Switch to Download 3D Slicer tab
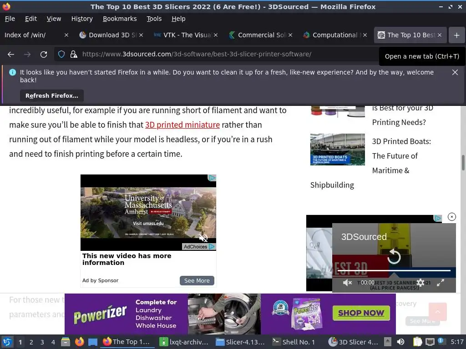 [x=108, y=35]
